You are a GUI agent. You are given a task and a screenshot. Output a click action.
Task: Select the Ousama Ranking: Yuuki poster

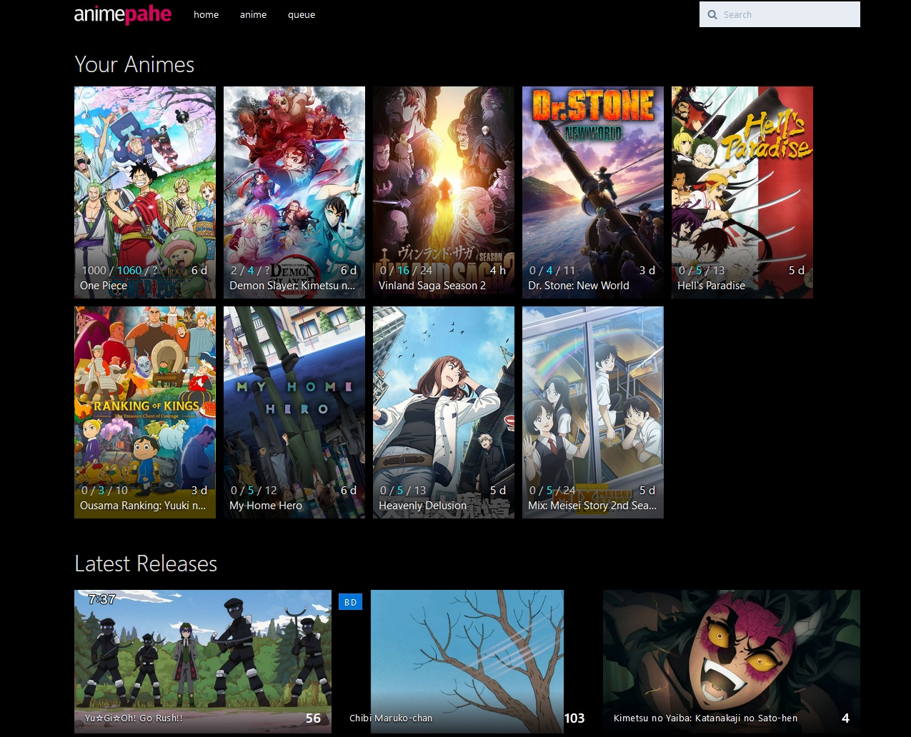[144, 400]
